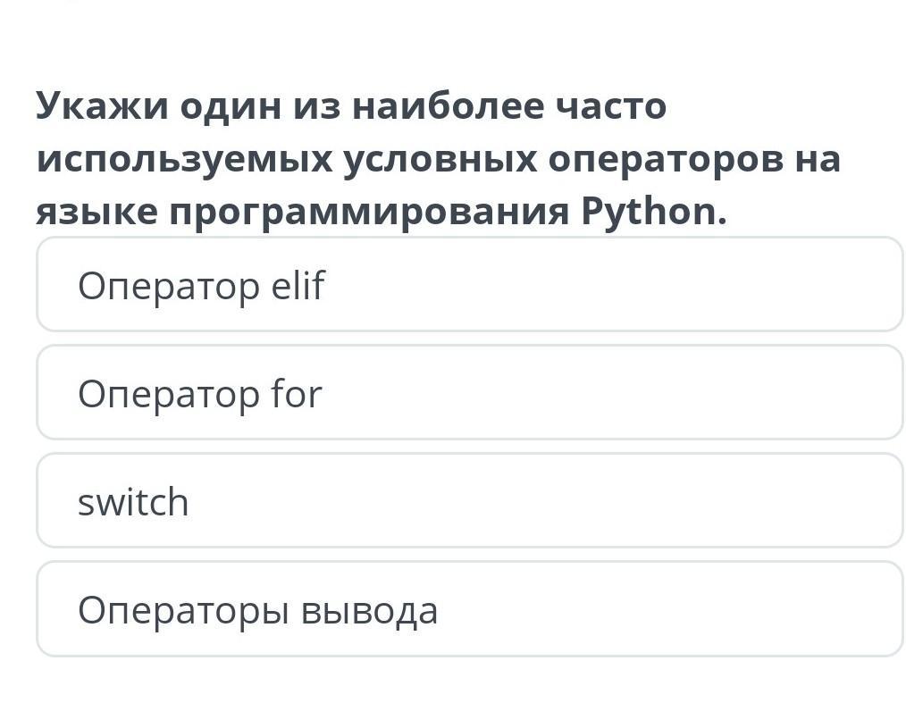906x728 pixels.
Task: Click 'Операторы' text in the last option
Action: coord(183,612)
